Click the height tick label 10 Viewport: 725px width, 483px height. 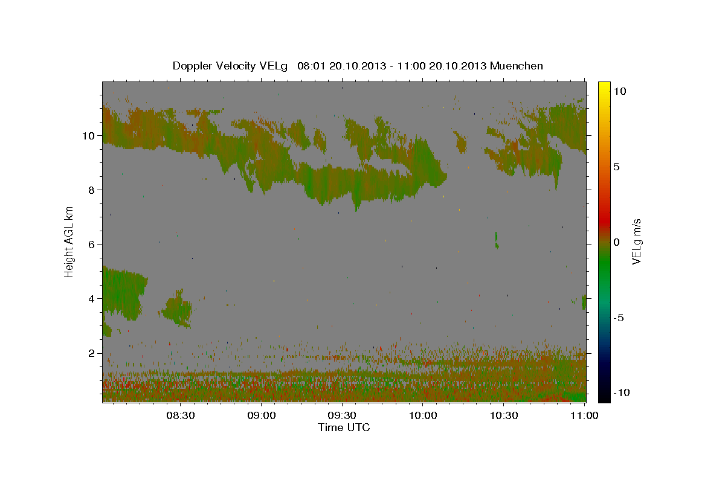pos(89,136)
